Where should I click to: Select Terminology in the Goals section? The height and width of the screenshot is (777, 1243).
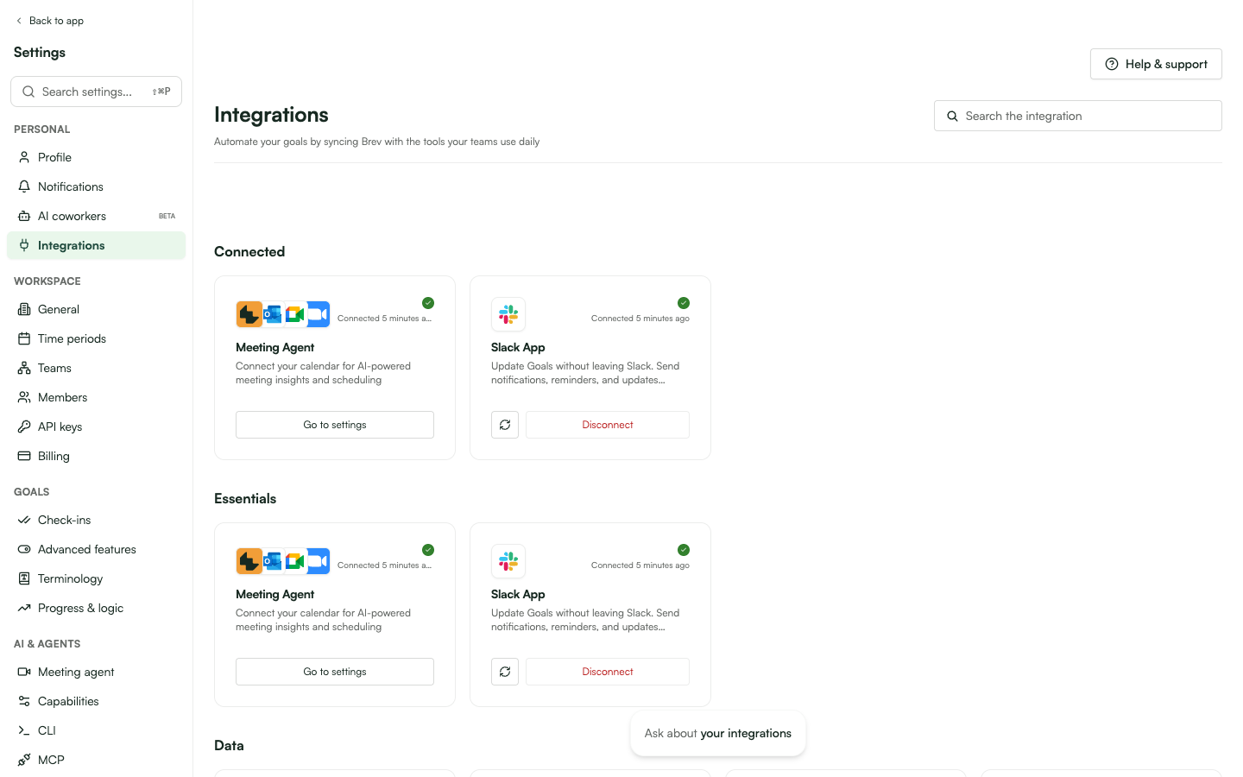point(96,578)
